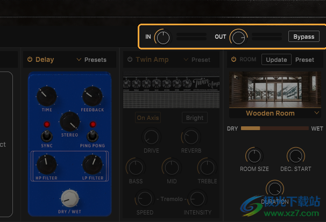Click the right red LED above PING PONG

[x=93, y=124]
